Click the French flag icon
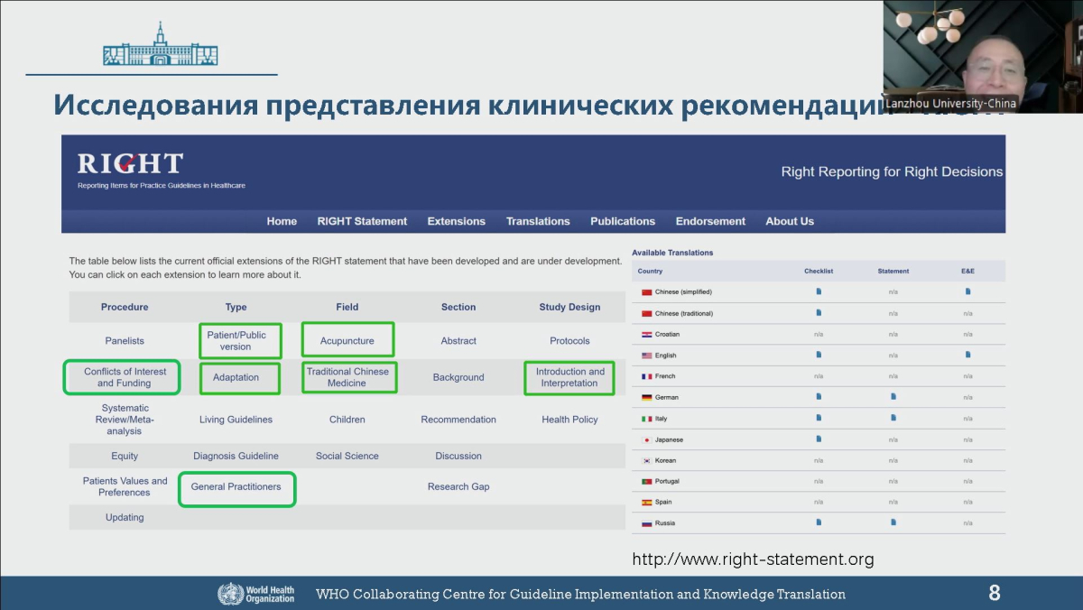 pos(646,376)
